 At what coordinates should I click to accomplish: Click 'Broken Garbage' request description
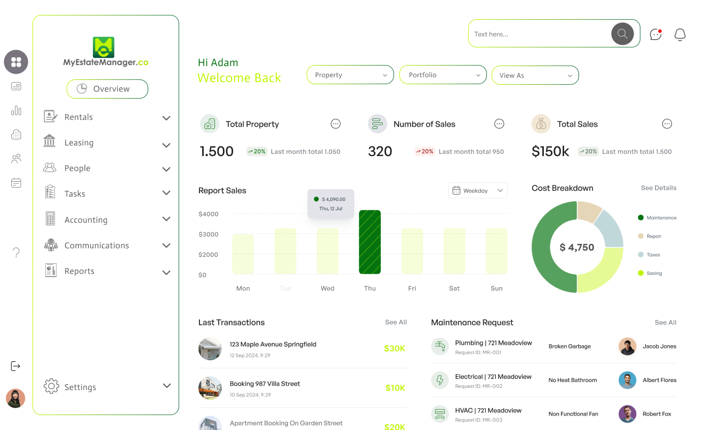(569, 346)
